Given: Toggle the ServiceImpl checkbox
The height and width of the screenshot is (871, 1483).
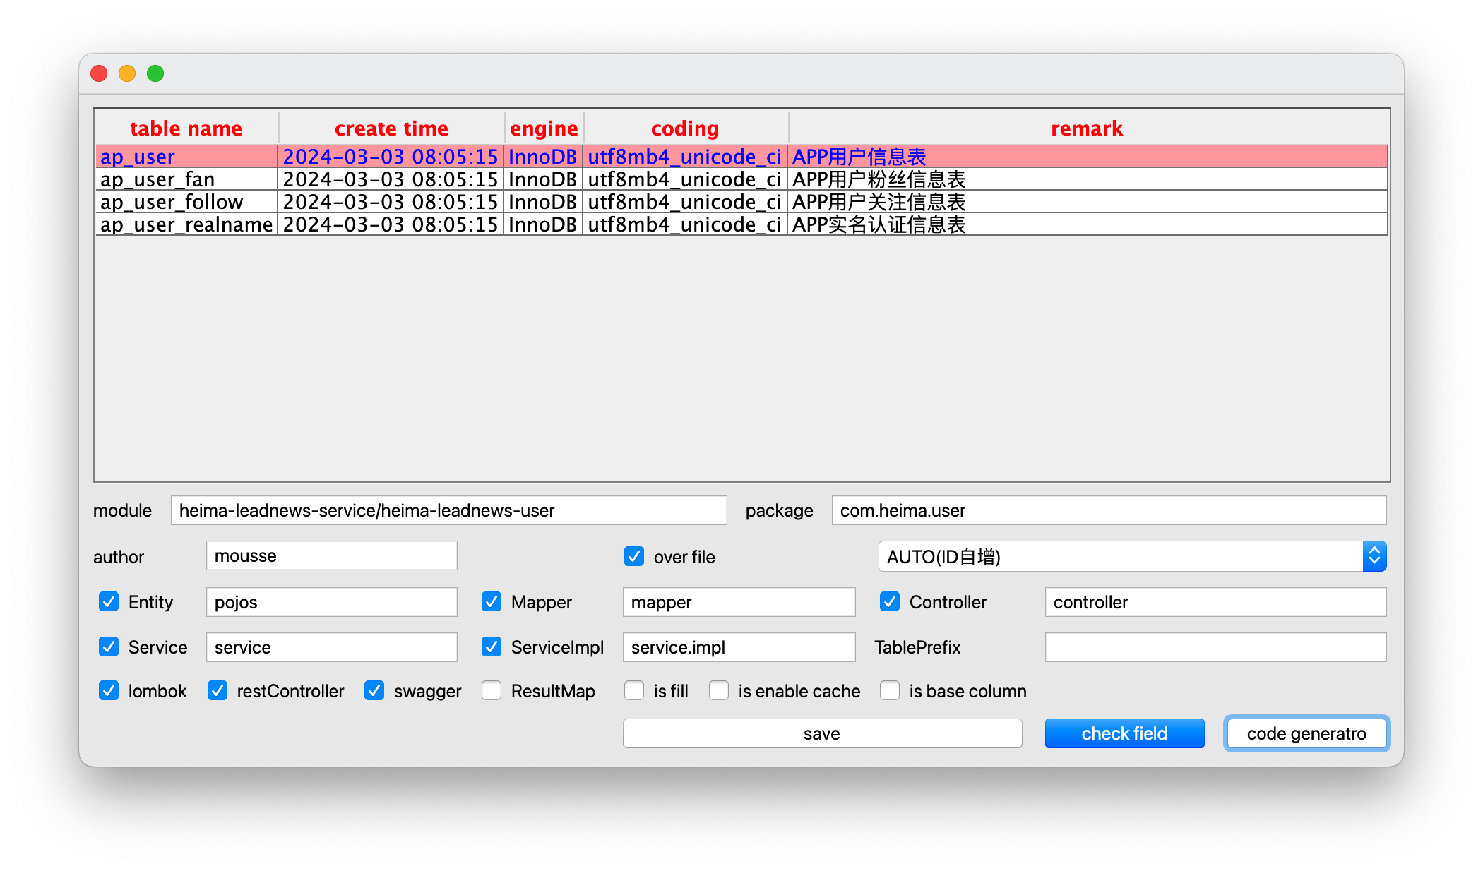Looking at the screenshot, I should pos(492,647).
